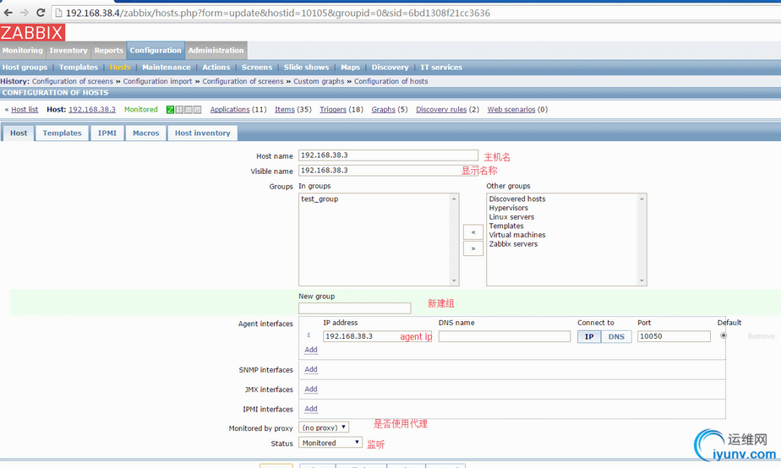This screenshot has width=781, height=468.
Task: Open Configuration of hosts history link
Action: click(x=391, y=81)
